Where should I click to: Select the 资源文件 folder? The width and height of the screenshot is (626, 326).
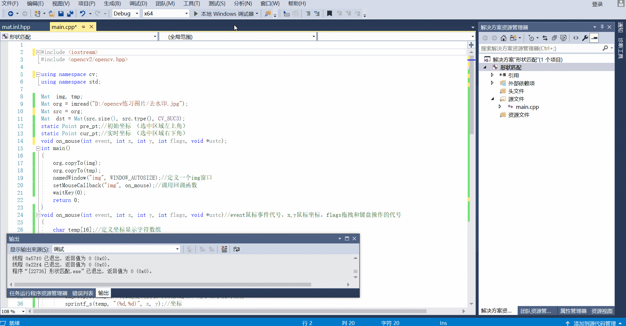[x=519, y=115]
